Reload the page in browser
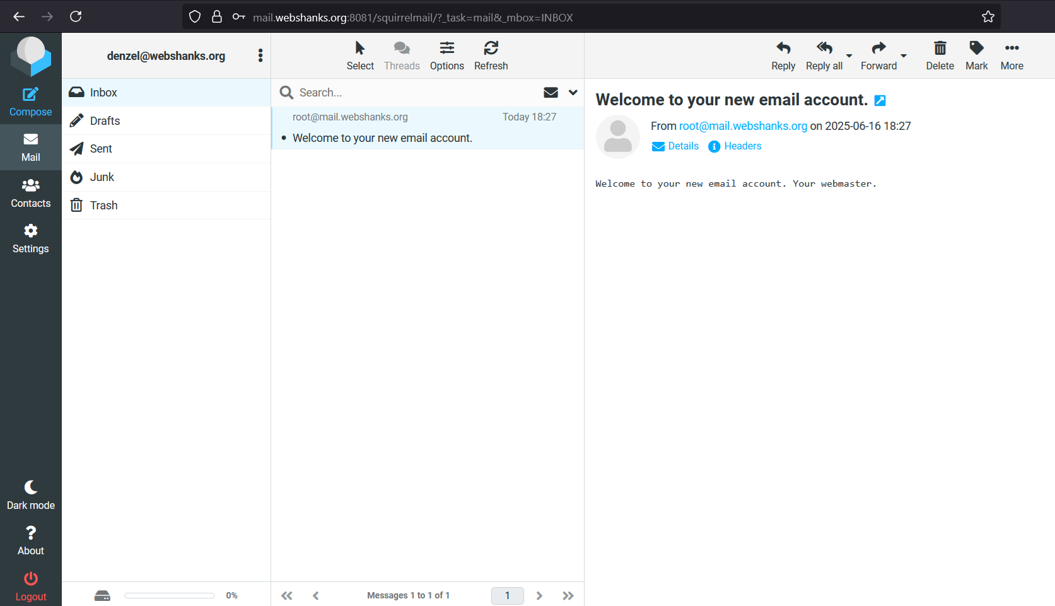The width and height of the screenshot is (1055, 606). (x=76, y=16)
